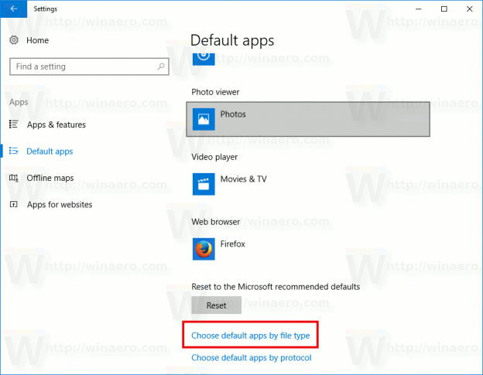Maximize the Settings window
Image resolution: width=483 pixels, height=375 pixels.
pos(444,9)
